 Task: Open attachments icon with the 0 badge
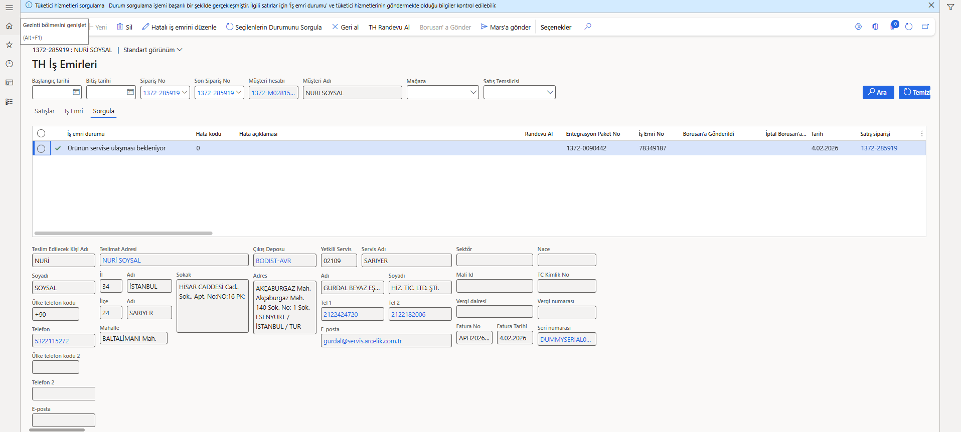click(x=893, y=26)
